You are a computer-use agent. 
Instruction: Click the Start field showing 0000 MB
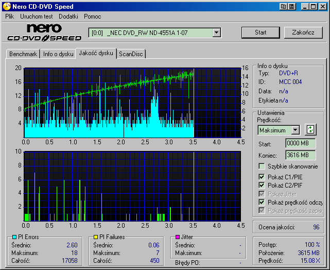pyautogui.click(x=300, y=143)
